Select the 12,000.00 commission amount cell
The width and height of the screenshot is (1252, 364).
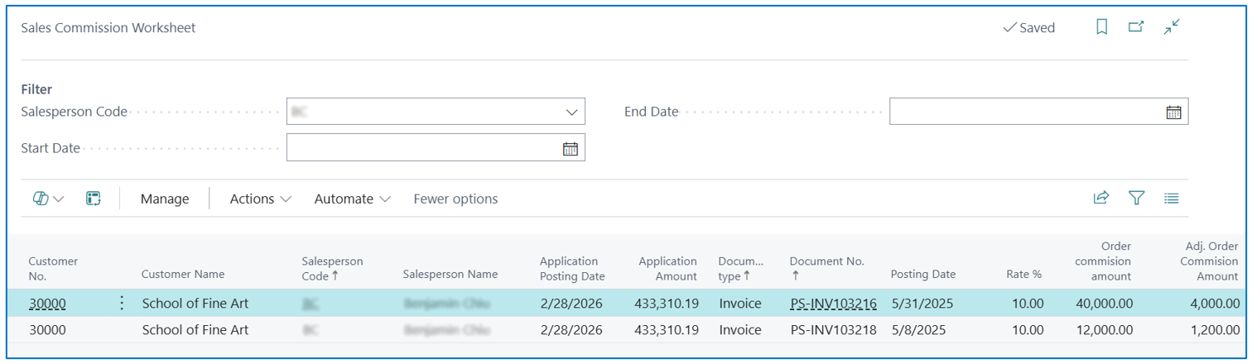(x=1104, y=330)
